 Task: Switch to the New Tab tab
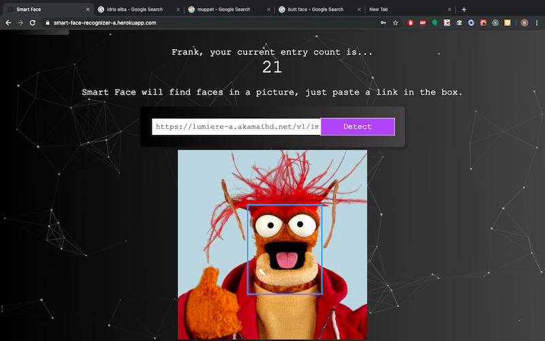pos(410,10)
